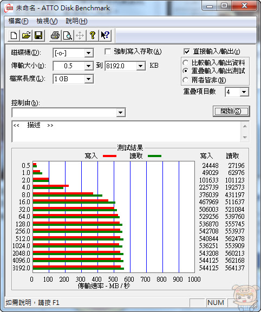This screenshot has width=261, height=312.
Task: Click the description box scroll down arrow
Action: (245, 137)
